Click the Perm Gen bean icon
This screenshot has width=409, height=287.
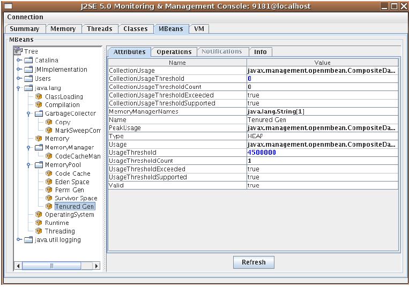(49, 190)
